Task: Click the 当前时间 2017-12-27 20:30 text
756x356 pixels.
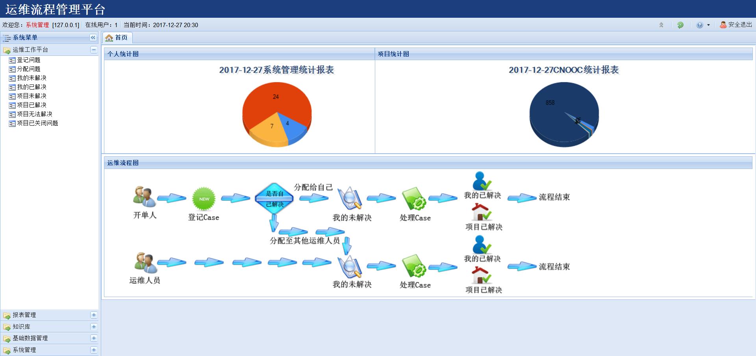Action: [161, 25]
